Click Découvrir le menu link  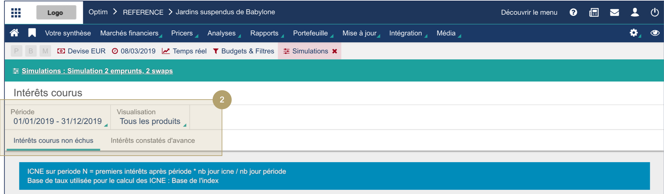[x=529, y=12]
